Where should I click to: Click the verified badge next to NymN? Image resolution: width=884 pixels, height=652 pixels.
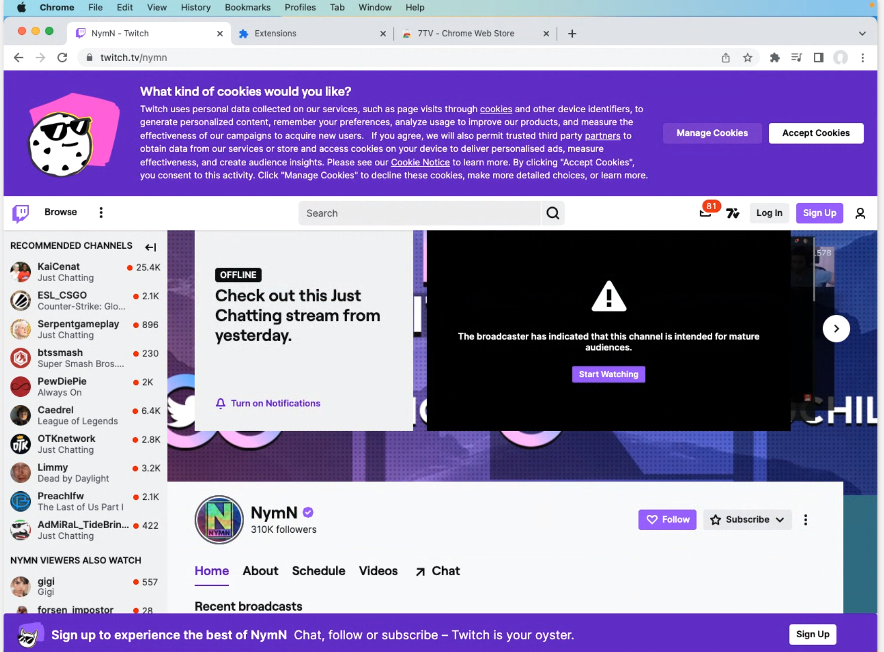[x=308, y=513]
